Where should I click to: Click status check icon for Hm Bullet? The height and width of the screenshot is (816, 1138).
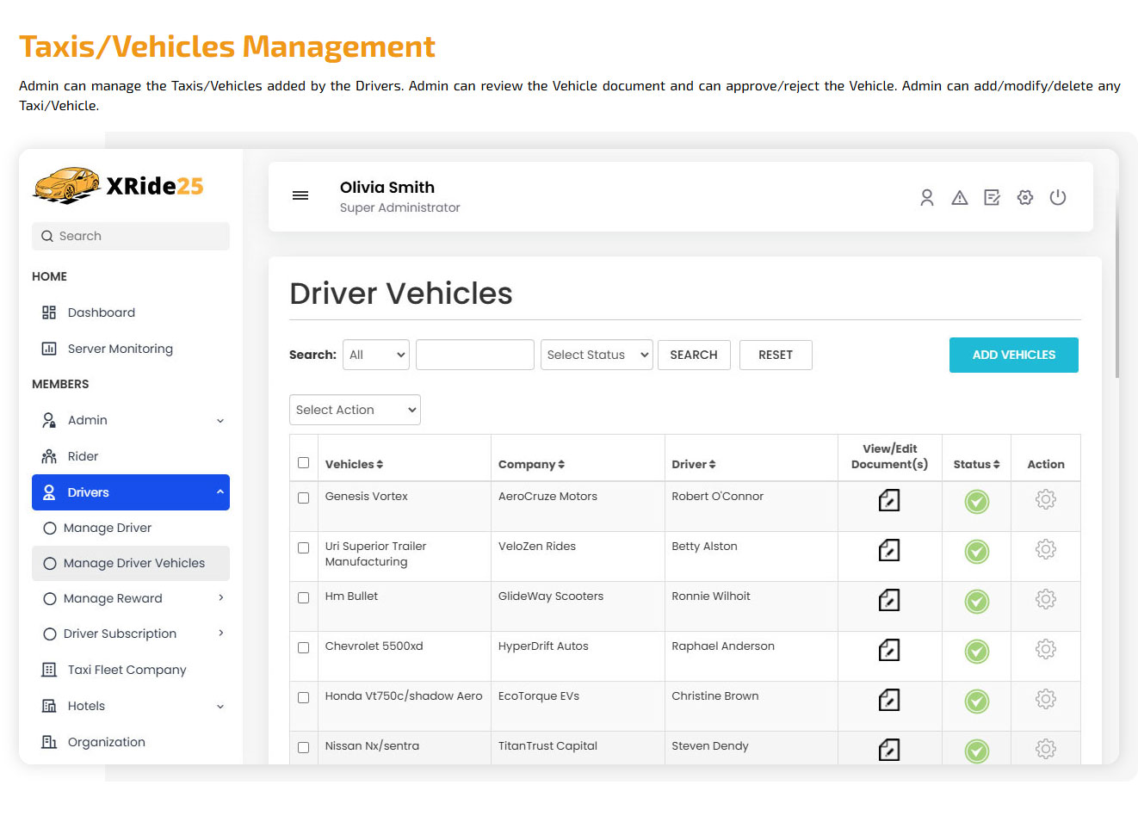coord(977,602)
